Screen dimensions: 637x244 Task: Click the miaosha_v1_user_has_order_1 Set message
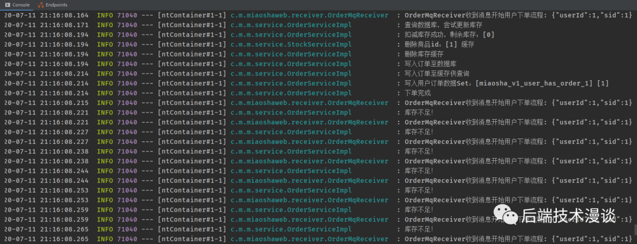click(x=507, y=84)
